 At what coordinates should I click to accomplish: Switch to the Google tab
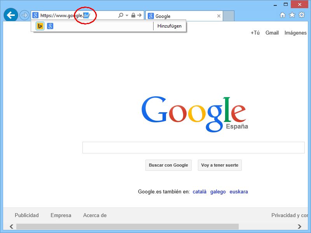tap(184, 16)
